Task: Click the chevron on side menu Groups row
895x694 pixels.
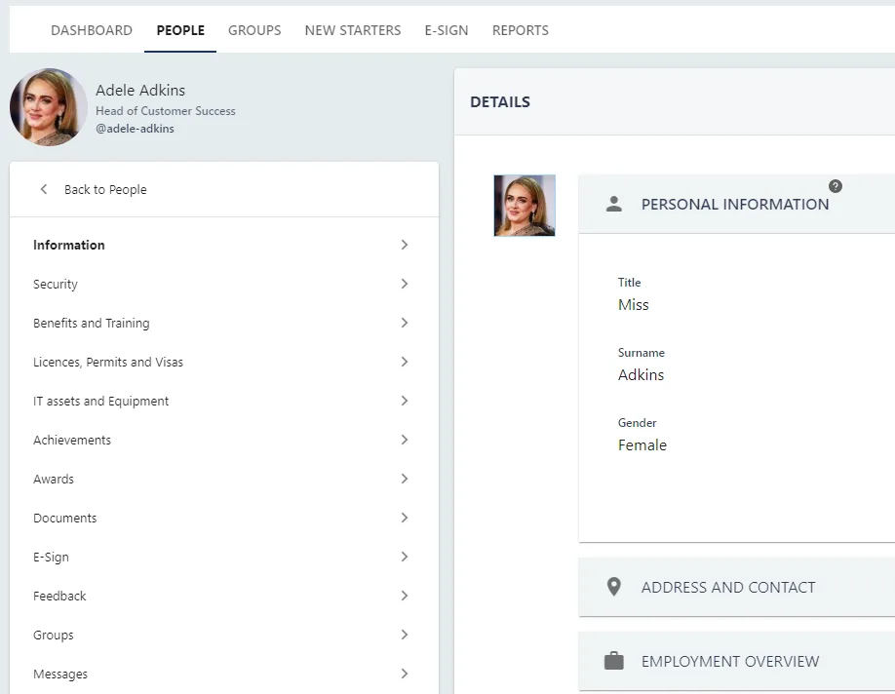Action: (405, 635)
